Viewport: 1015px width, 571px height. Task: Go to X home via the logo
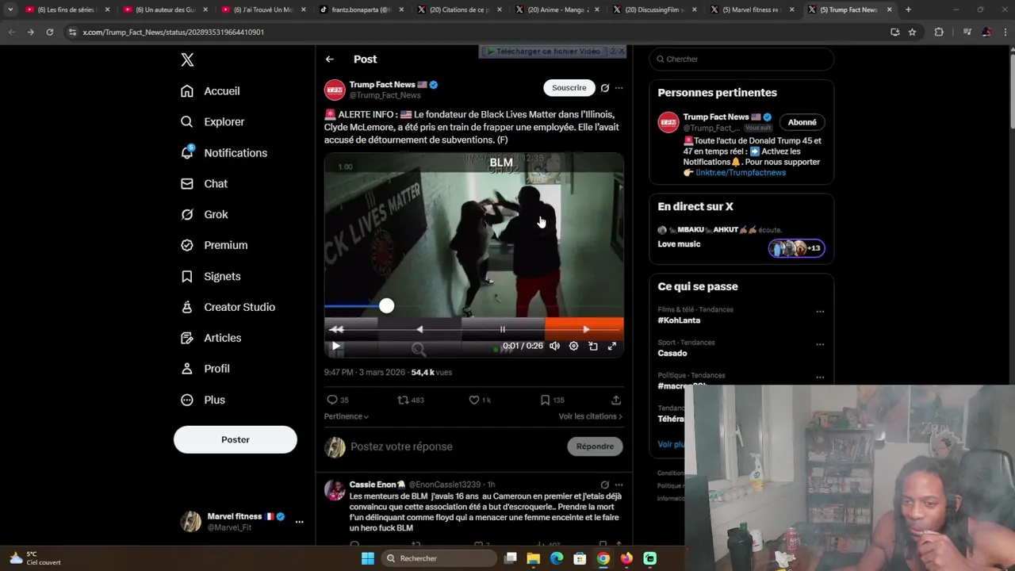point(187,59)
